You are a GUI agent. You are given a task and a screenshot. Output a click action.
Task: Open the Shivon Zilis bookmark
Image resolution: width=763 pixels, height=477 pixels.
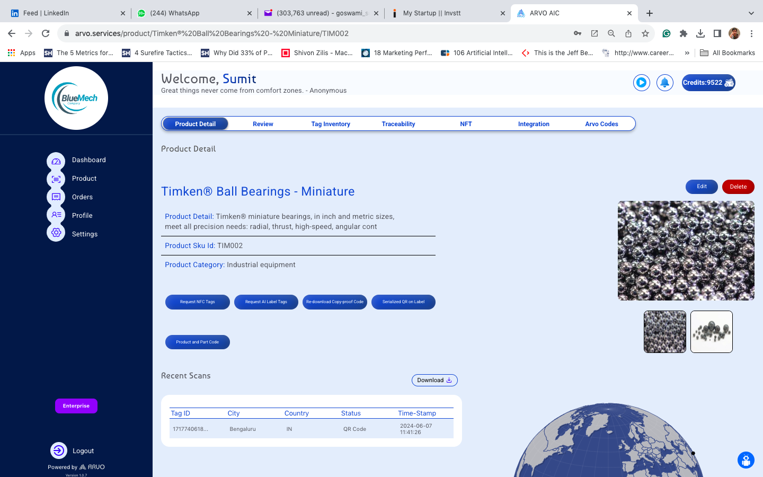point(317,53)
